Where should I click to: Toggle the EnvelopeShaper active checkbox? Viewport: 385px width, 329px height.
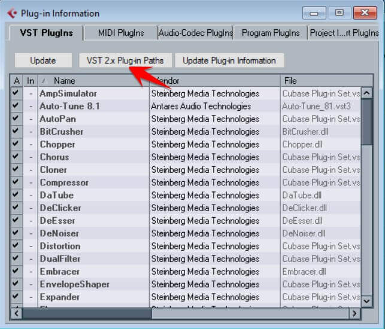(x=16, y=284)
